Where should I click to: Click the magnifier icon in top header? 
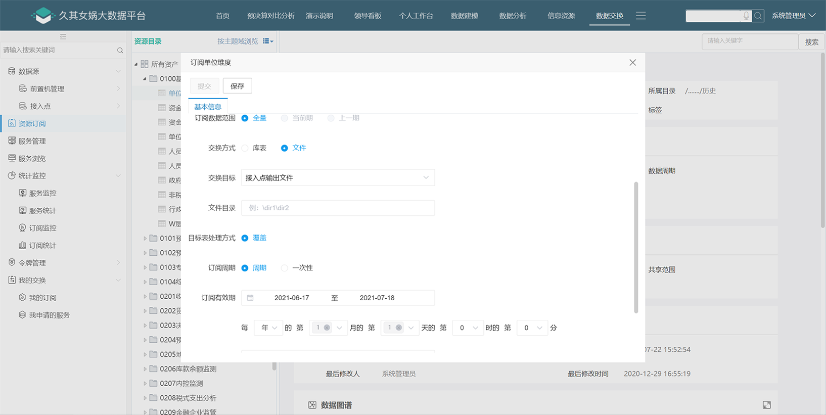point(758,16)
